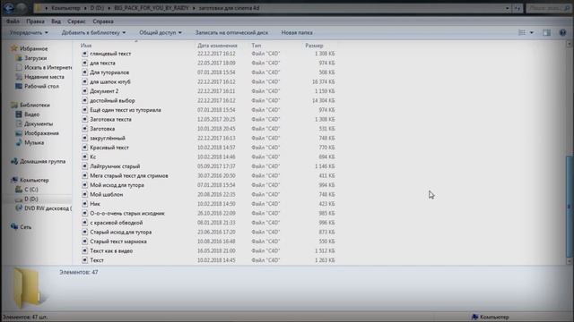Select the Избранное star icon in sidebar

point(14,48)
